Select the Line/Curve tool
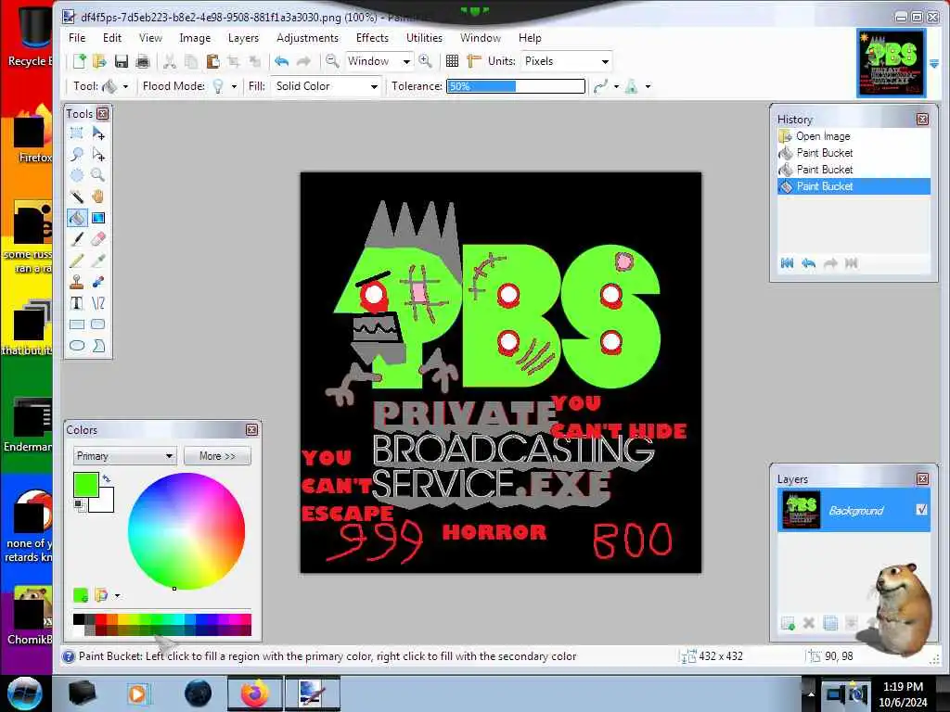The height and width of the screenshot is (712, 950). point(98,303)
